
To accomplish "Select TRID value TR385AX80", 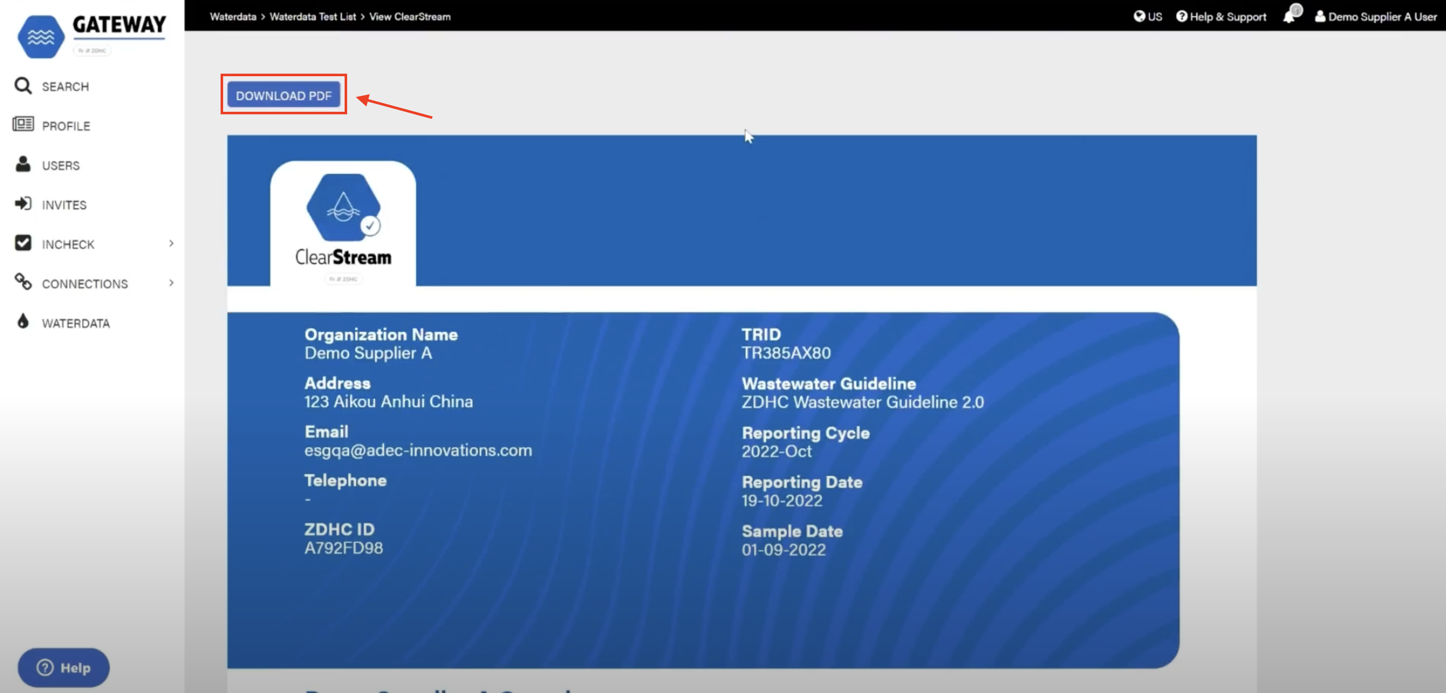I will click(x=786, y=353).
